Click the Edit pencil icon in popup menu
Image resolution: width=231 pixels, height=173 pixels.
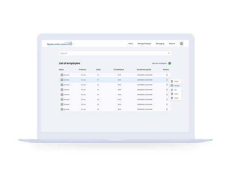tap(172, 90)
